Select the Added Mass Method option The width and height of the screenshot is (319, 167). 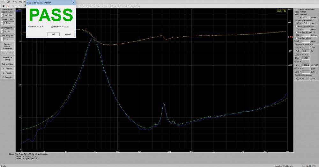tap(296, 26)
